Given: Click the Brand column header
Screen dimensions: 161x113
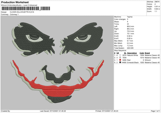Looking at the screenshot, I should click(x=147, y=53).
